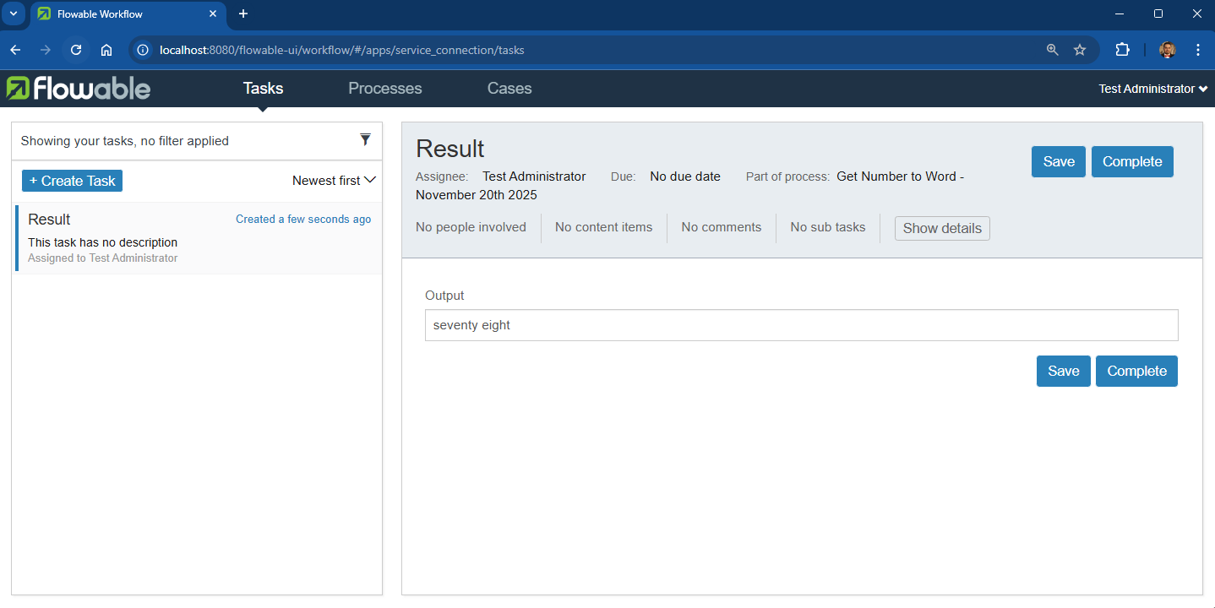The image size is (1215, 608).
Task: Open a new browser tab
Action: coord(243,14)
